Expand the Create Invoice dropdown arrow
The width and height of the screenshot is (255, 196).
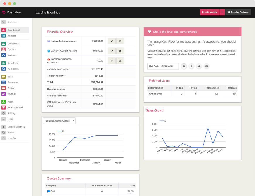coord(222,12)
